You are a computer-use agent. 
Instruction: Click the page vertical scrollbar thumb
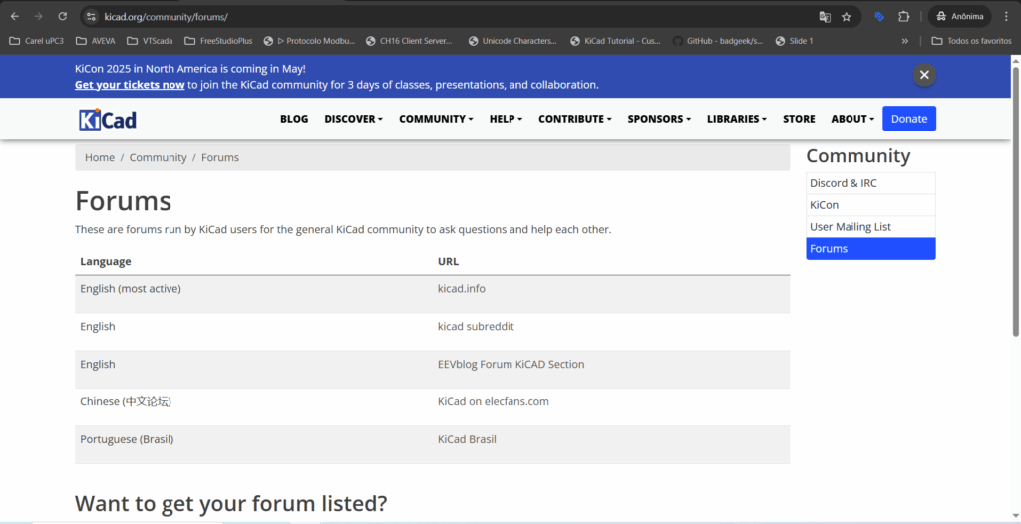[1016, 202]
